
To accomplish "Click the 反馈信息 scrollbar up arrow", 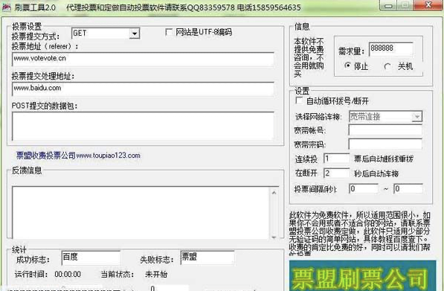I will point(274,193).
